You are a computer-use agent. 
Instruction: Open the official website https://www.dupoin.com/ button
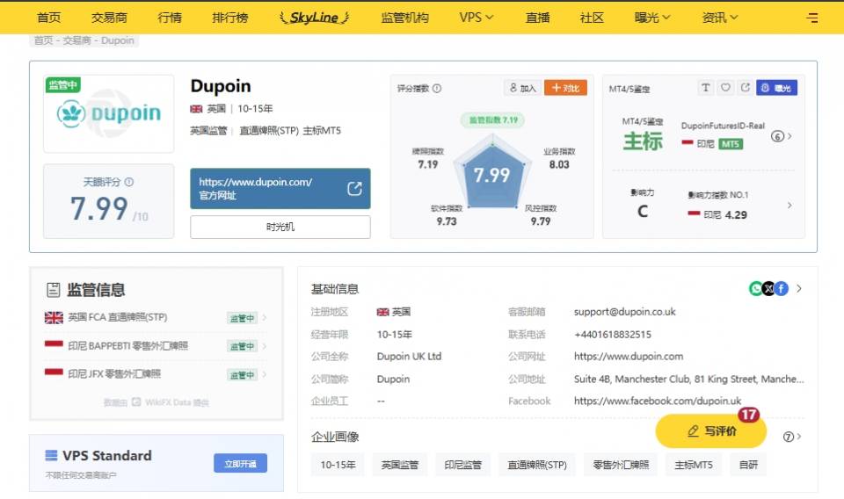(280, 188)
